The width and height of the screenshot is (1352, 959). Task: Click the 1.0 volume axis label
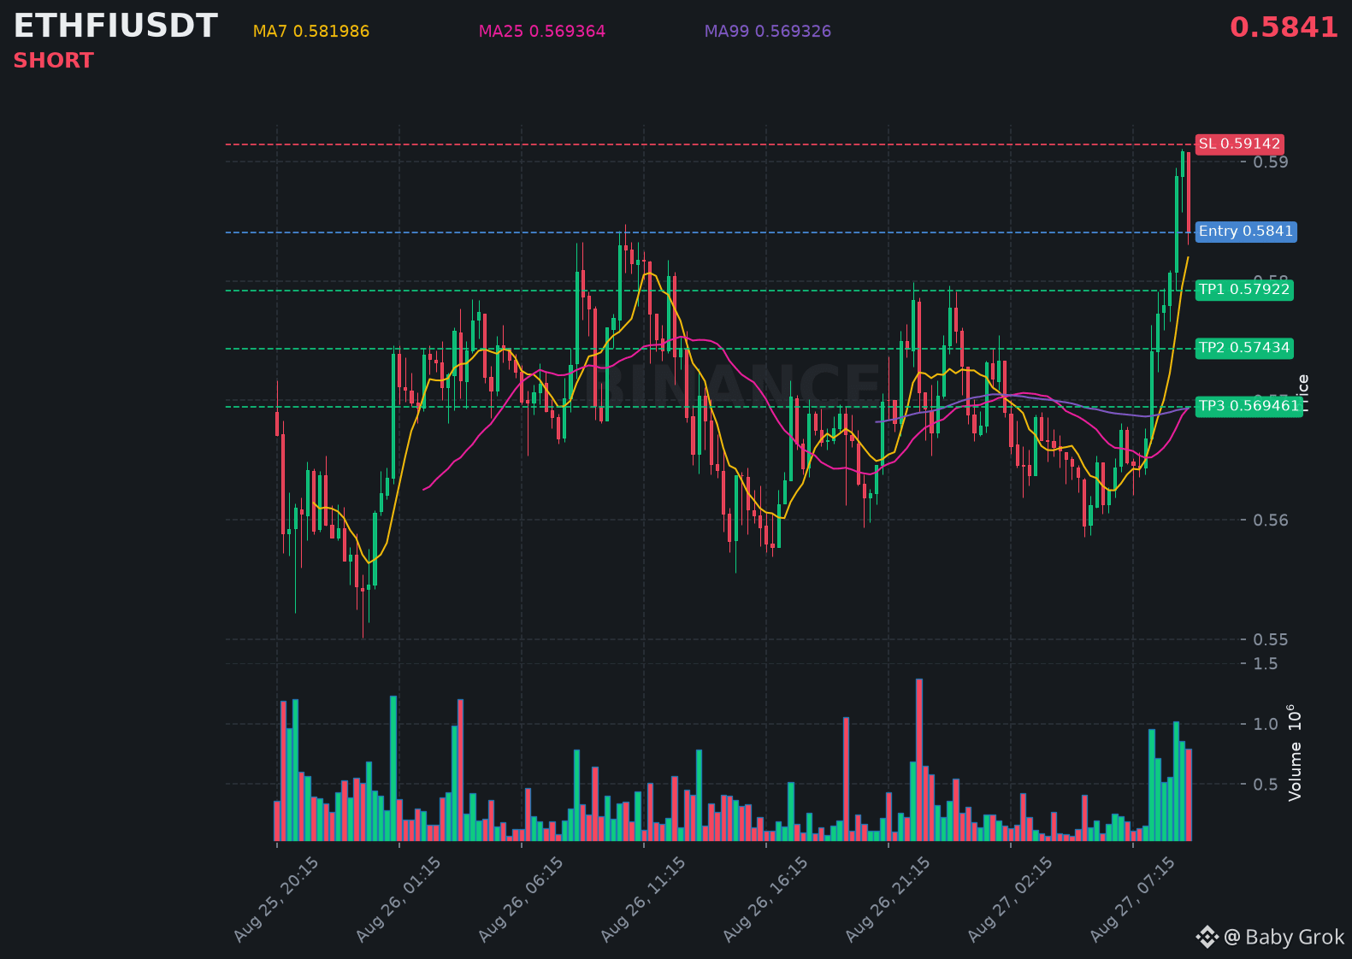click(1266, 725)
